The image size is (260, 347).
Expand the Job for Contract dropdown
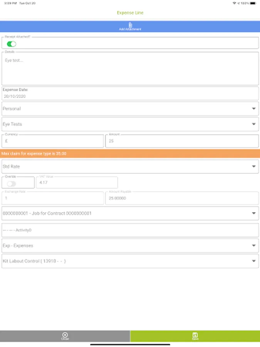tap(130, 213)
